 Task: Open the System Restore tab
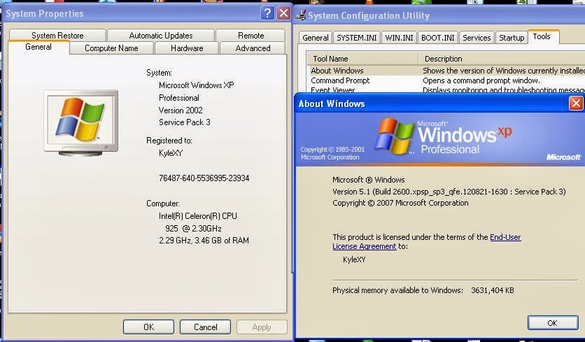(x=57, y=36)
